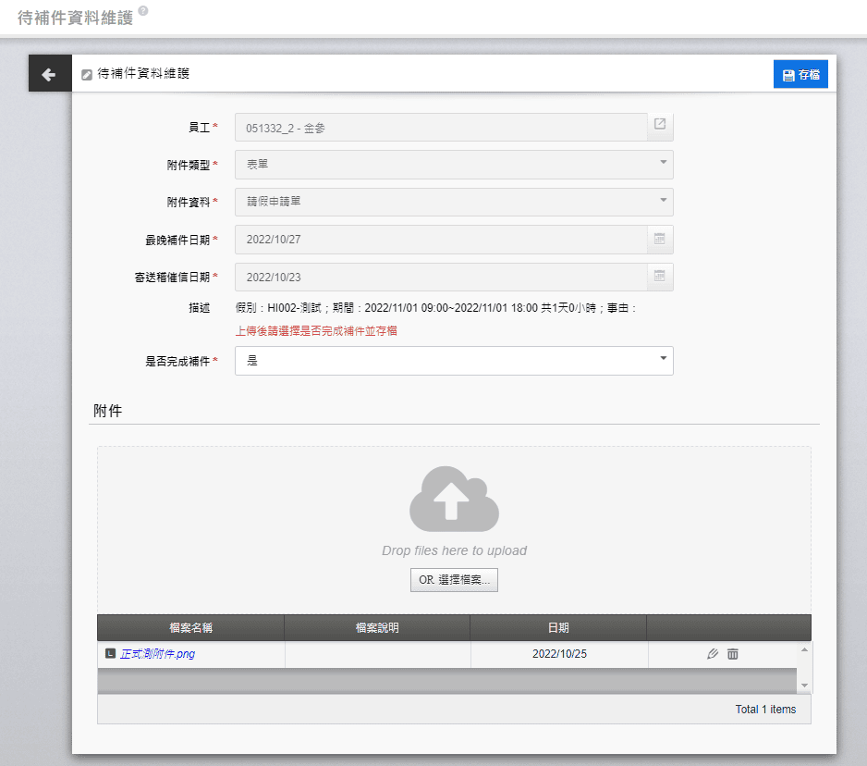Expand the 附件資料 dropdown

(662, 201)
